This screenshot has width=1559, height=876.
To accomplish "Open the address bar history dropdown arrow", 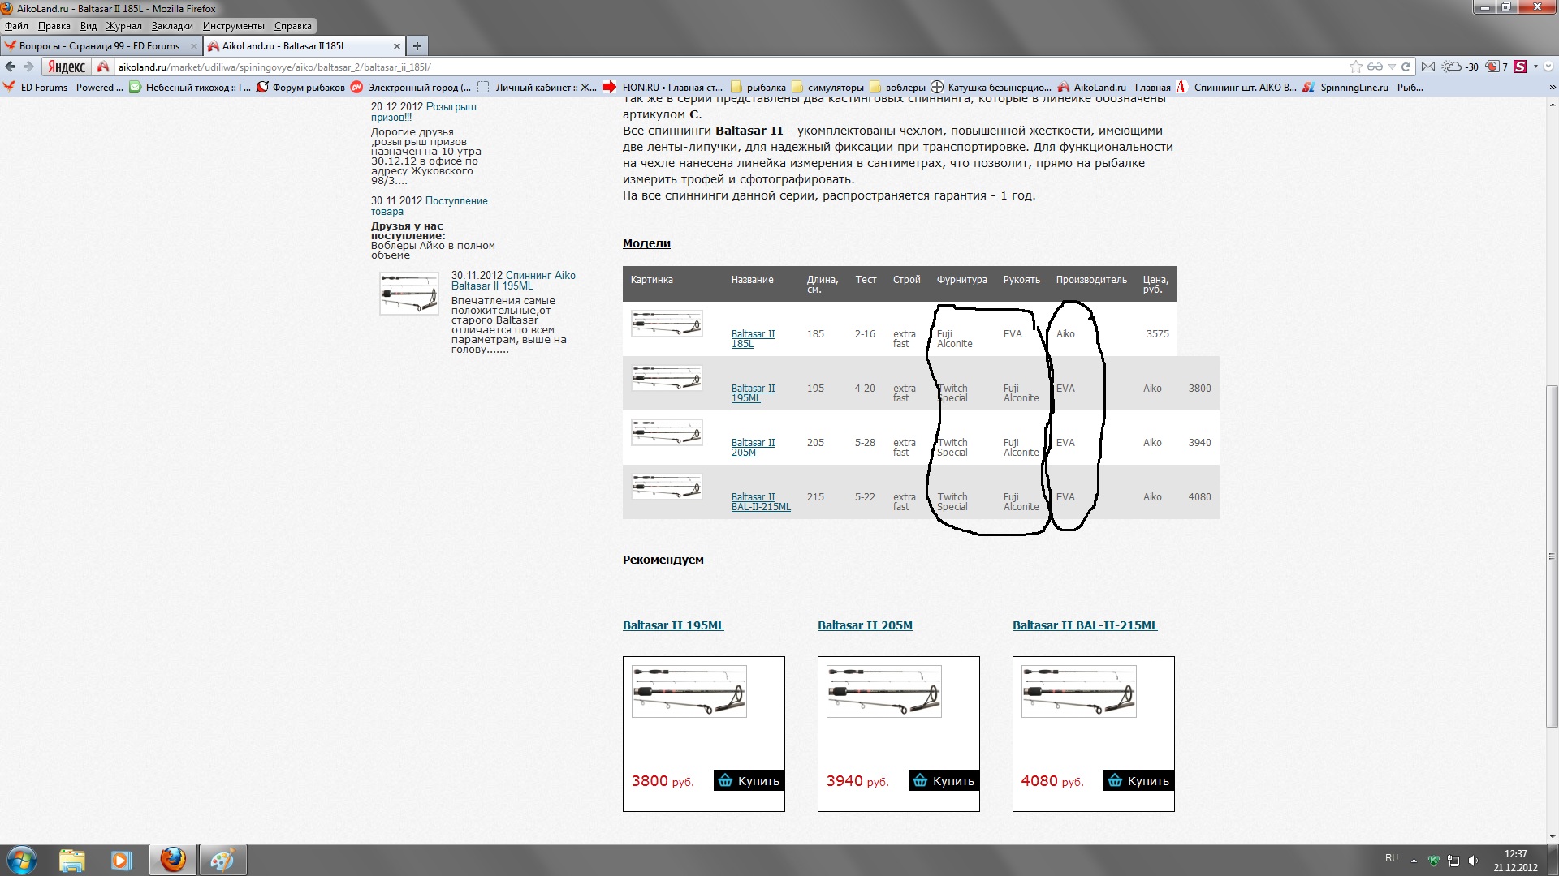I will [x=1392, y=67].
